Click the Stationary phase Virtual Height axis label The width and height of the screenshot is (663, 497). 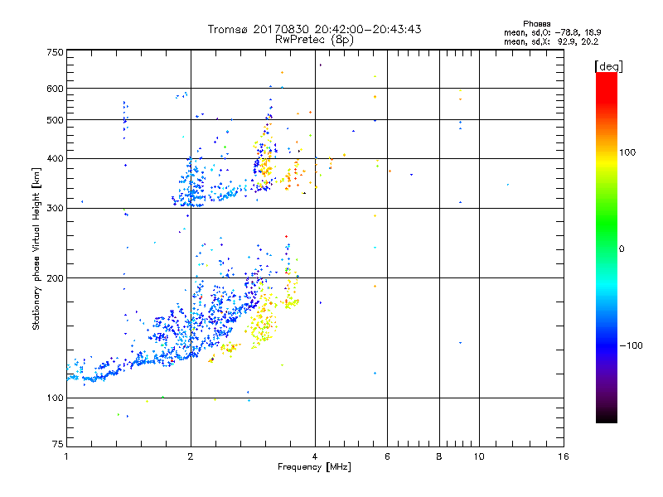coord(36,249)
